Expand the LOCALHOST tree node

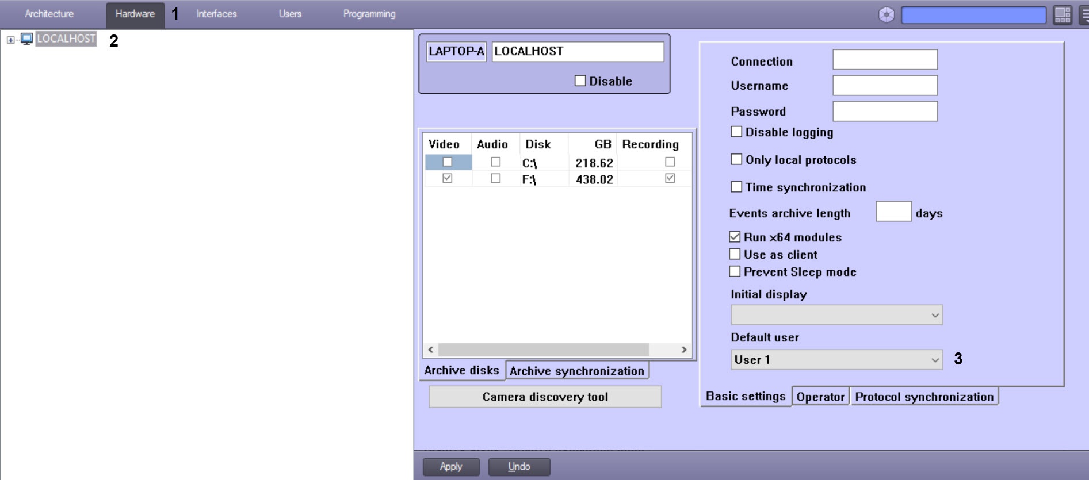(x=10, y=40)
